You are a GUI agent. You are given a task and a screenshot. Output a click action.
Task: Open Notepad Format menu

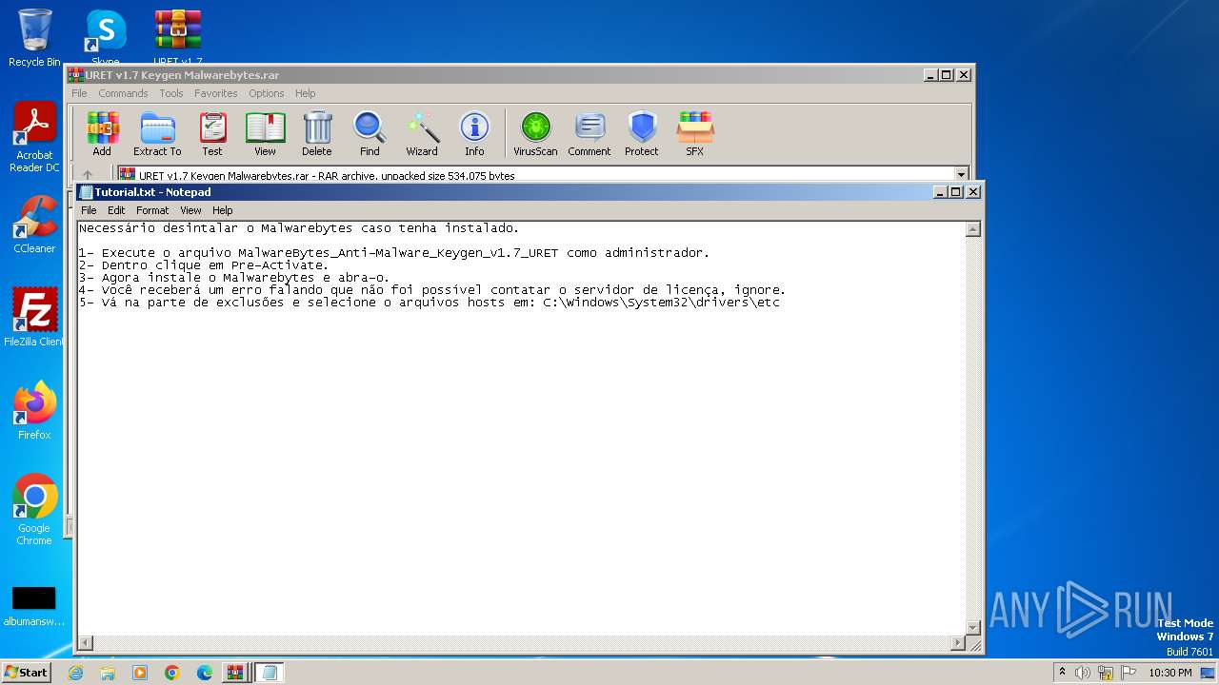pos(152,210)
